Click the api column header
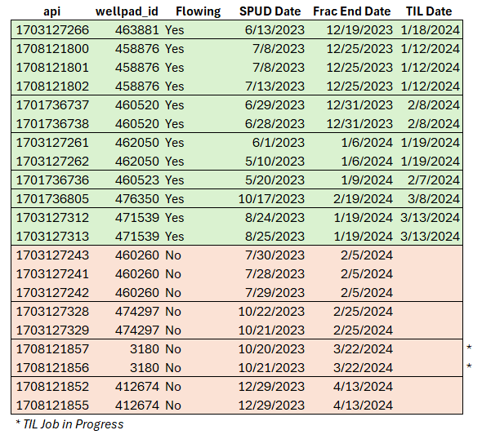This screenshot has width=482, height=439. 52,11
